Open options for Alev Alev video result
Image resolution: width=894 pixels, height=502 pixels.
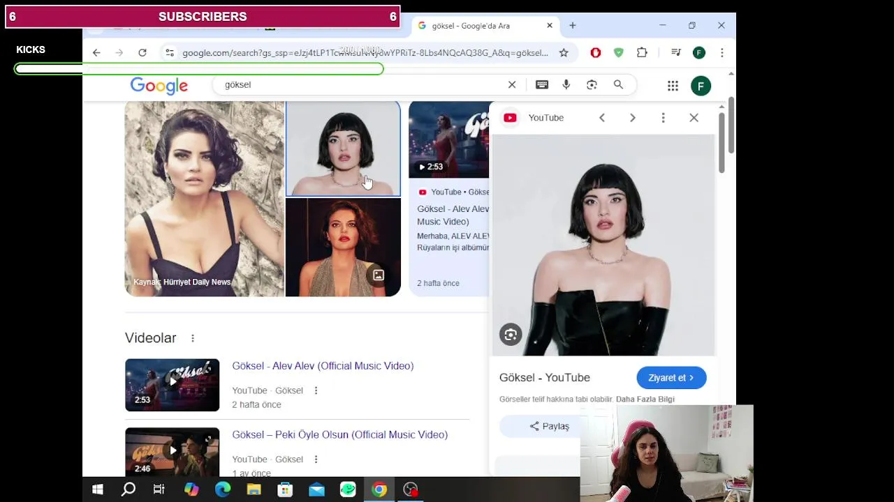click(x=316, y=390)
